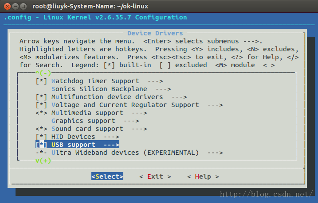This screenshot has width=318, height=203.
Task: Close the terminal window
Action: (7, 7)
